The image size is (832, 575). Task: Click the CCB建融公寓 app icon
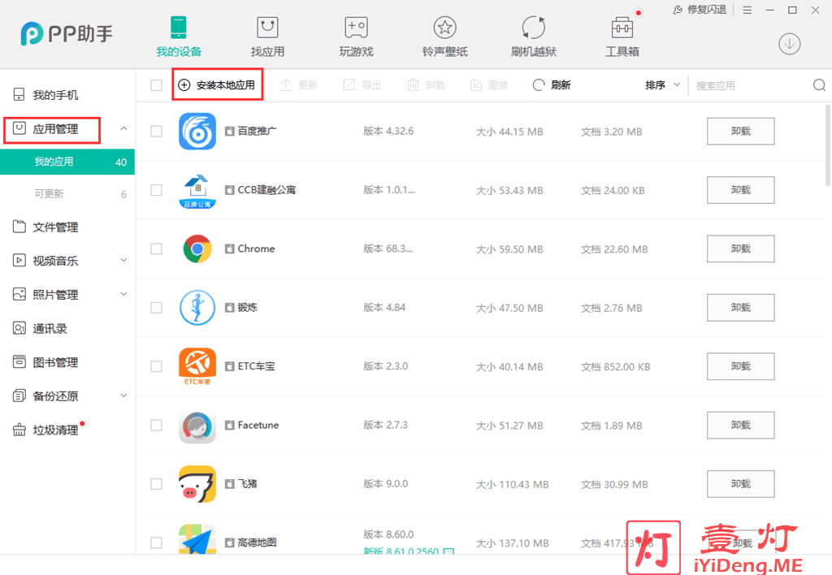click(x=197, y=190)
